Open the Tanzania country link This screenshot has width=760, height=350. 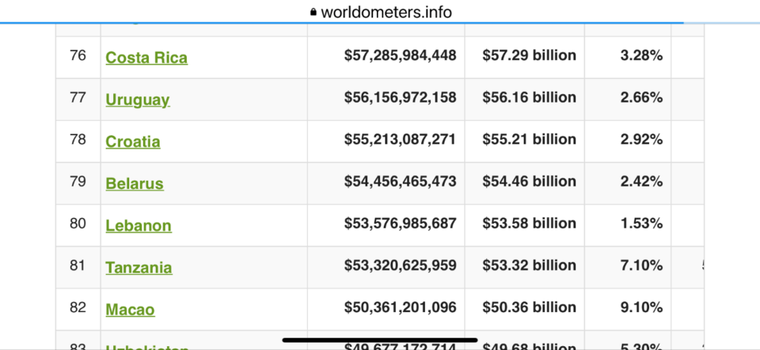139,267
